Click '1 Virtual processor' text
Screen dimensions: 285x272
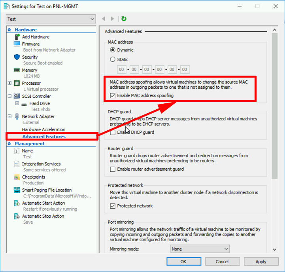[41, 89]
